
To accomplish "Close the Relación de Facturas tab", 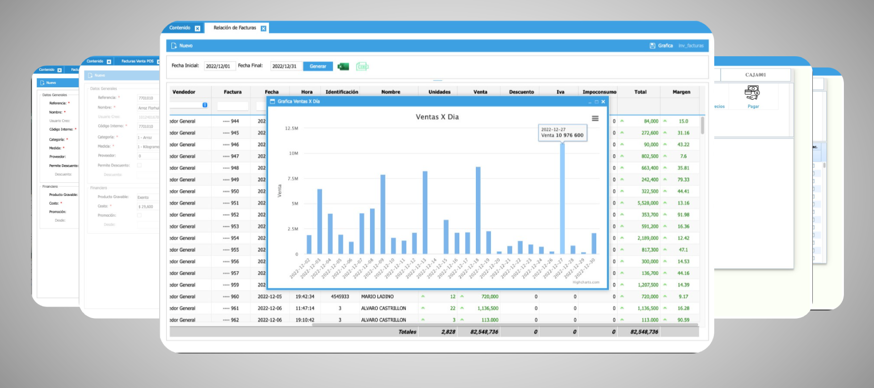I will pyautogui.click(x=263, y=29).
